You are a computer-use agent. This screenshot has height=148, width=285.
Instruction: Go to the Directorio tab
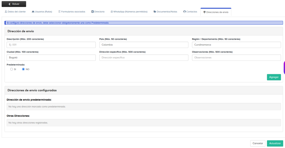98,12
